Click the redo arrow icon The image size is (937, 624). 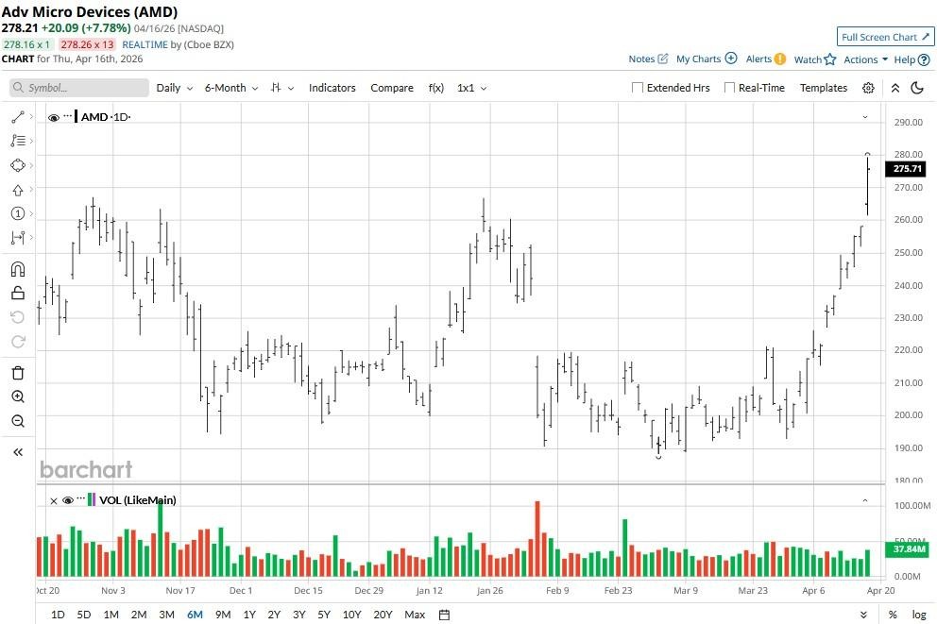click(x=17, y=342)
